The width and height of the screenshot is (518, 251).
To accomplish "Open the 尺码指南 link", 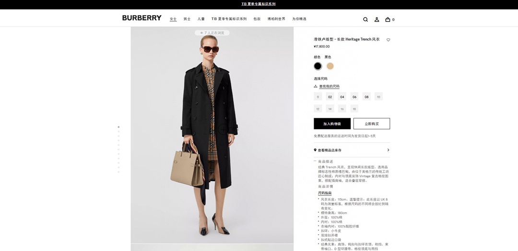I will [325, 193].
